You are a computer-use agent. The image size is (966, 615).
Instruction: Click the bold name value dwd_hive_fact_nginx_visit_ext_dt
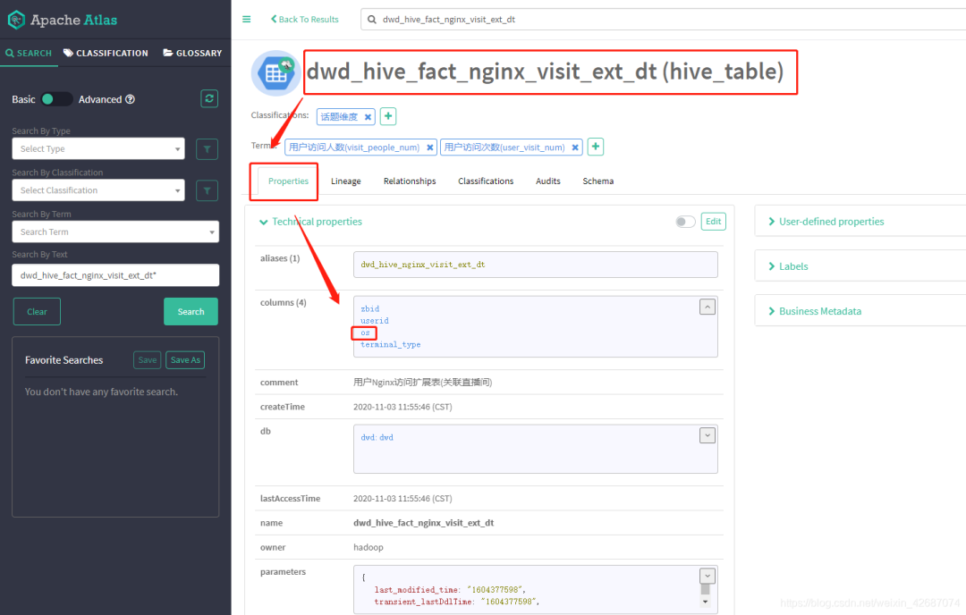423,523
